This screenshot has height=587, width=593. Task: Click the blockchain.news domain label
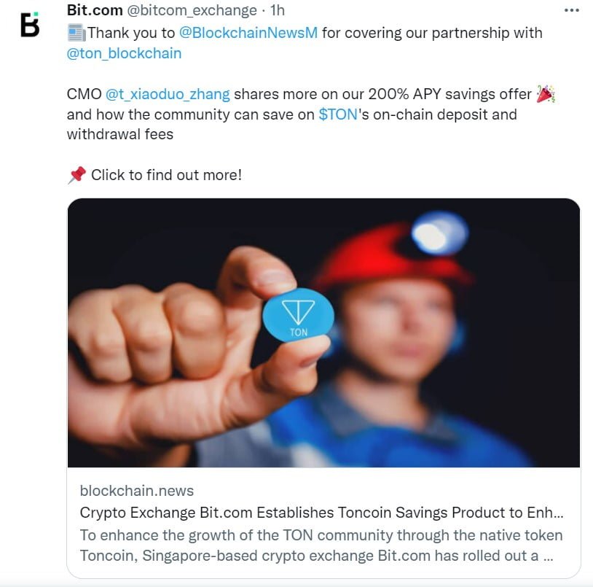(x=137, y=491)
